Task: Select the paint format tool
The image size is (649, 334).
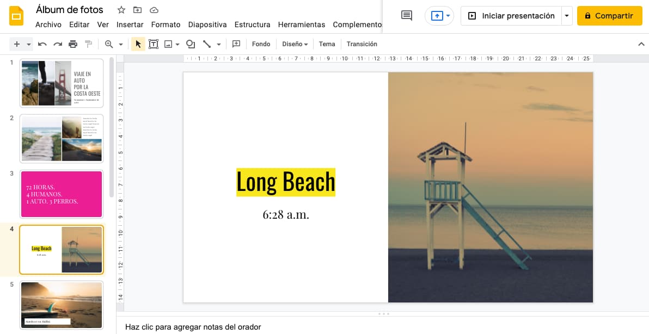Action: pyautogui.click(x=88, y=44)
